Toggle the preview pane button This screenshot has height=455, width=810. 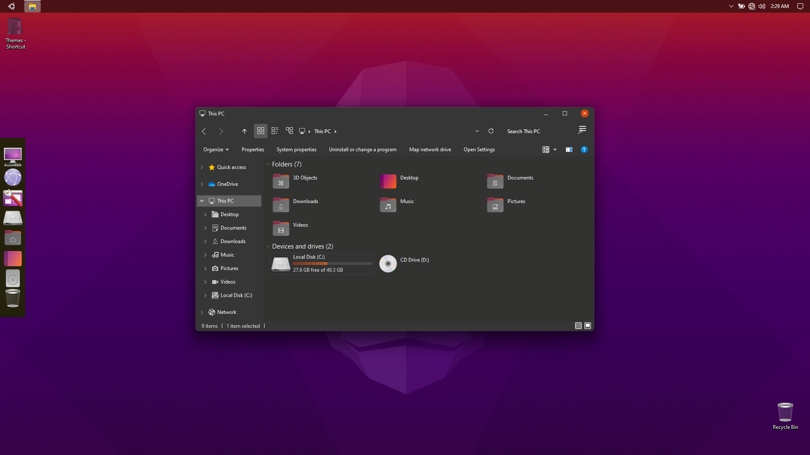[569, 150]
